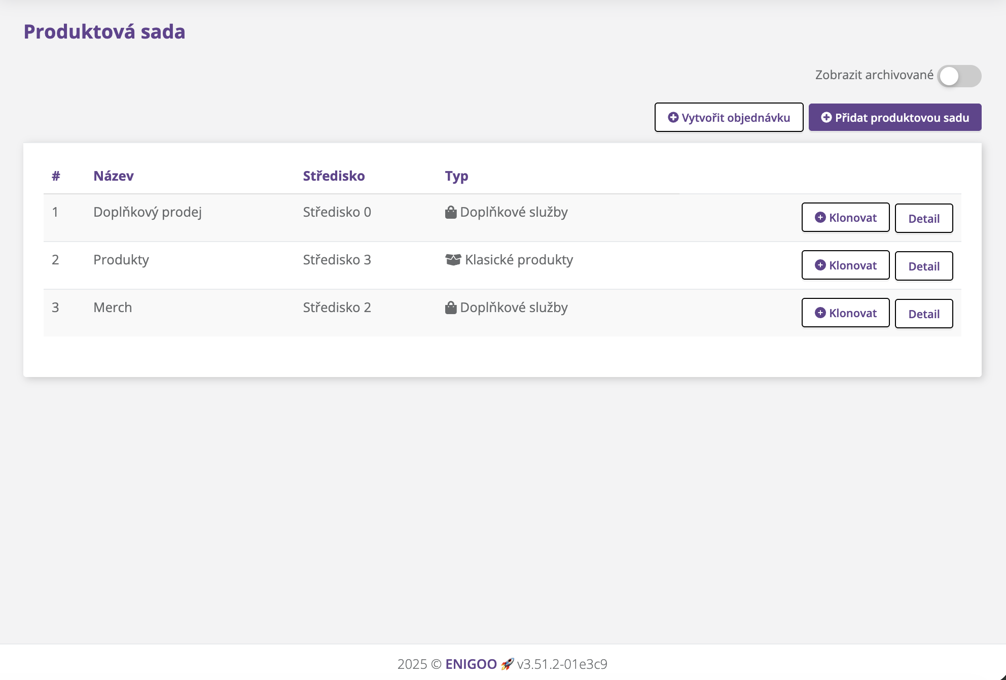This screenshot has width=1006, height=680.
Task: Open Detail for Produkty set
Action: 923,266
